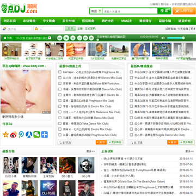Check the 白小白 Electro Mix Club checkbox
The height and width of the screenshot is (196, 196).
(x=60, y=78)
